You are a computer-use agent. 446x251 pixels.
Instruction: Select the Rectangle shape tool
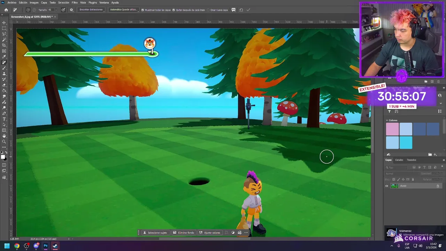(x=4, y=130)
